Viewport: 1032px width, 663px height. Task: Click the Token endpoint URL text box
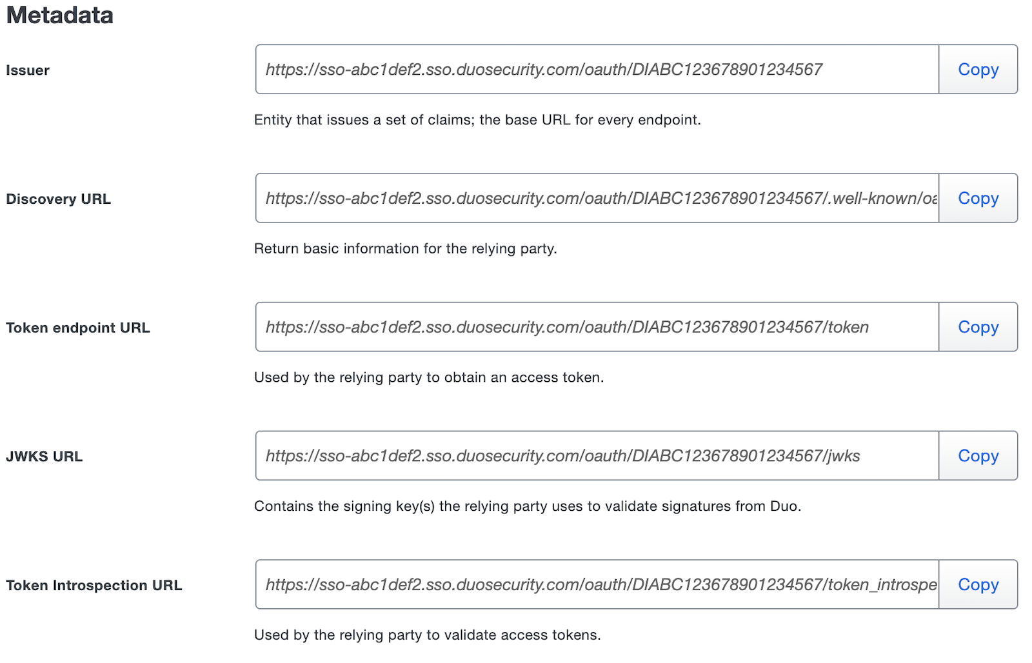[593, 327]
